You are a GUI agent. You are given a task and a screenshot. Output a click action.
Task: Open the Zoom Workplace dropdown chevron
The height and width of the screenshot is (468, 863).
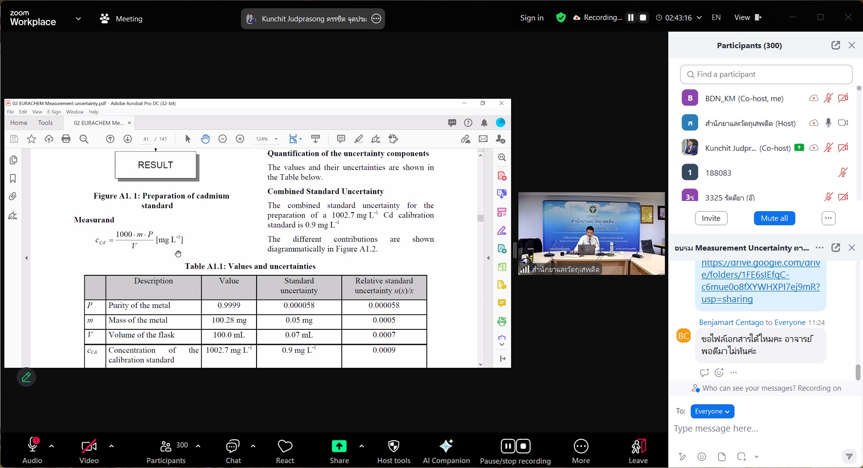pyautogui.click(x=78, y=18)
